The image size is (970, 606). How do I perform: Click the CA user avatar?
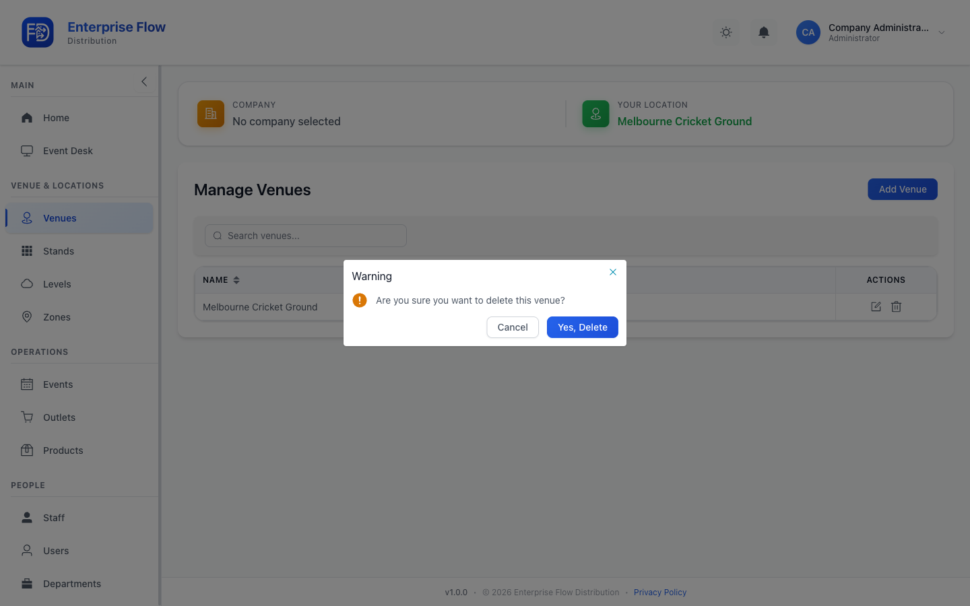click(808, 32)
